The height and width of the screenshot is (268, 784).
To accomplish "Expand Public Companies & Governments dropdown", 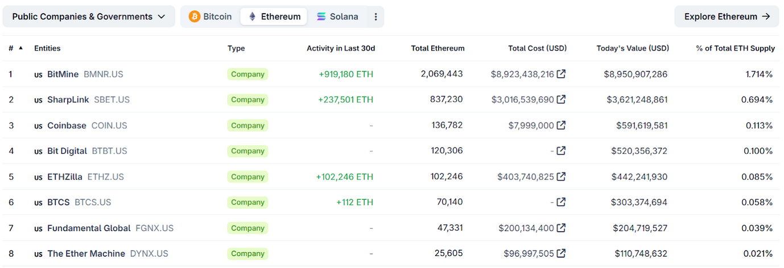I will click(x=89, y=16).
